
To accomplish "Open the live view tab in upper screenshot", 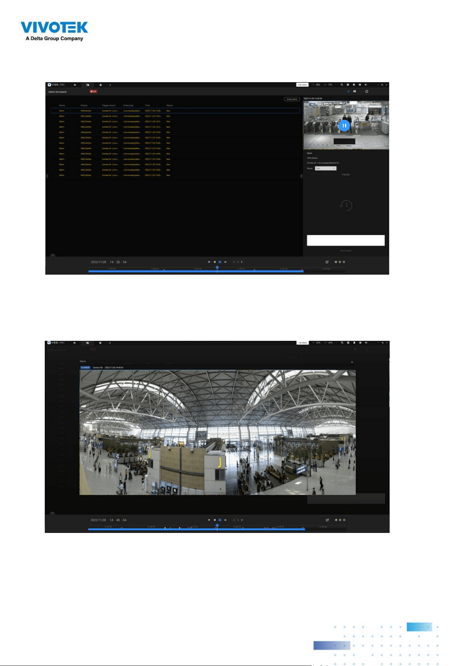I will 75,85.
